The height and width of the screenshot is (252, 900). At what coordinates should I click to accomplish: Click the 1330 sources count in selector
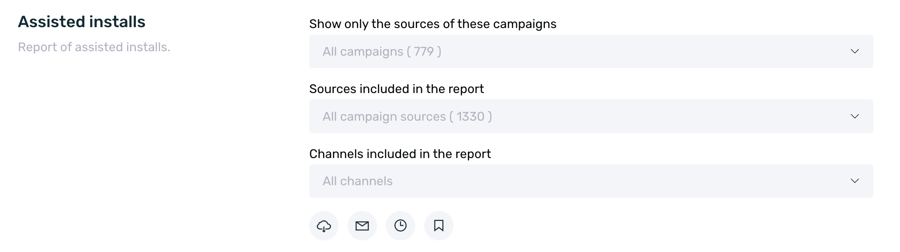point(470,117)
